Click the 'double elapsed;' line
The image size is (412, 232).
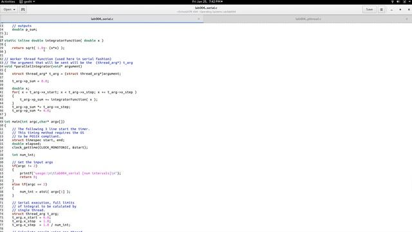pyautogui.click(x=26, y=144)
